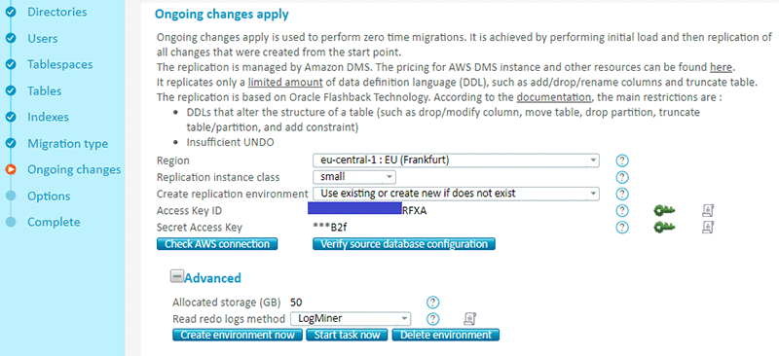This screenshot has height=356, width=779.
Task: Open the Replication instance class dropdown
Action: point(353,177)
